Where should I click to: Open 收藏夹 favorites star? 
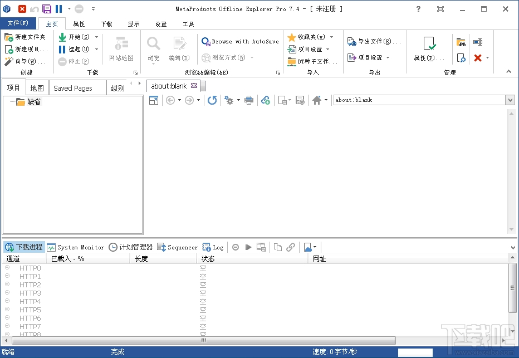tap(306, 37)
